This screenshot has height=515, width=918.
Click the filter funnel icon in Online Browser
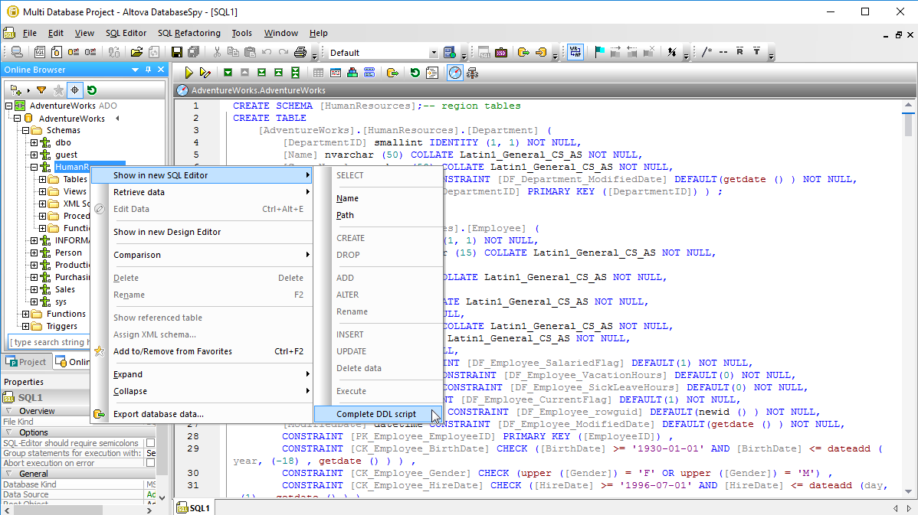(x=41, y=90)
